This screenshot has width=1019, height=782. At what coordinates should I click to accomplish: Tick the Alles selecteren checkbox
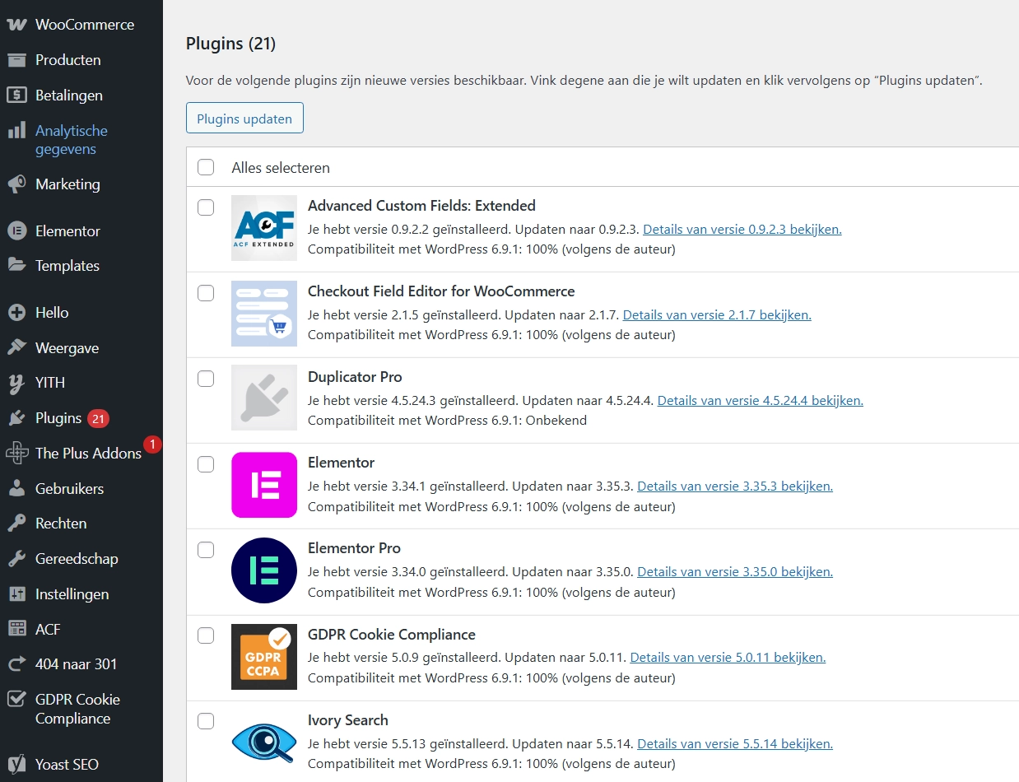(206, 168)
